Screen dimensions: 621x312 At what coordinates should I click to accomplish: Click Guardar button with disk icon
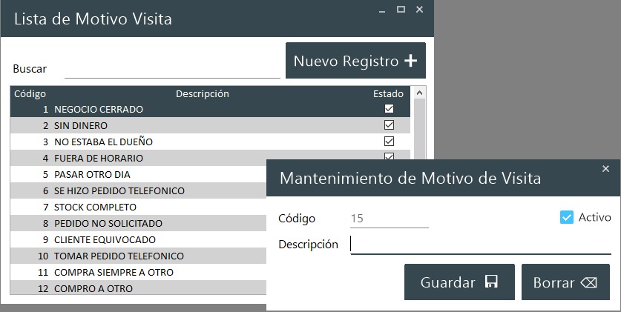(459, 282)
